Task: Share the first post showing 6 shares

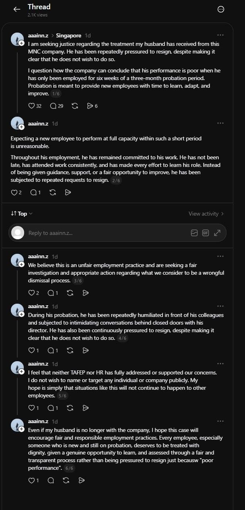Action: 92,106
